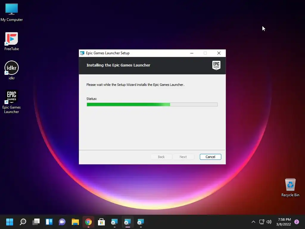Image resolution: width=305 pixels, height=229 pixels.
Task: Open the Windows Start menu
Action: 10,222
